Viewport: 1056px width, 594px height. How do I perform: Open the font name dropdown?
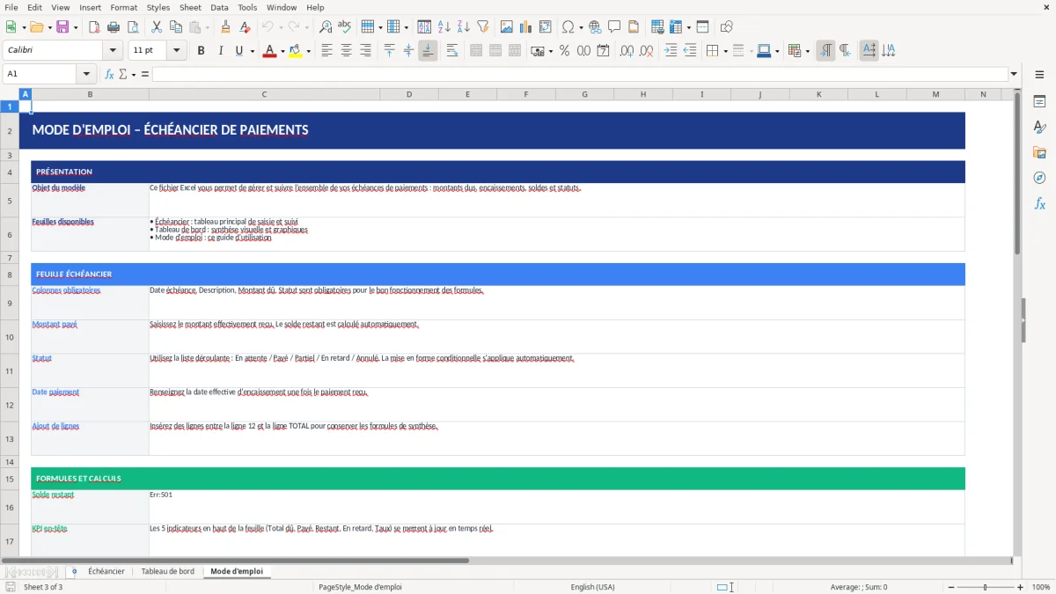[x=113, y=50]
